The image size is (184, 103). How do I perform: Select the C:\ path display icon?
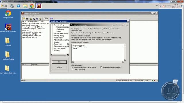[48, 19]
